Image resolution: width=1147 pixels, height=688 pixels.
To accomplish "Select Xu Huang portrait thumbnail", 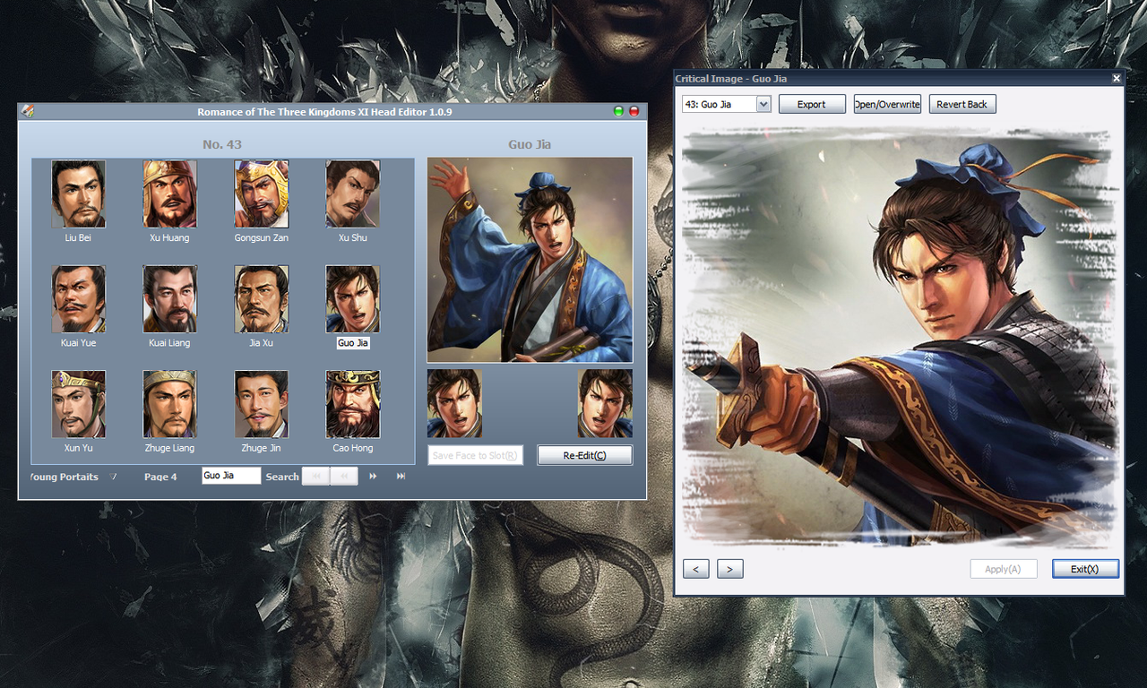I will (169, 193).
